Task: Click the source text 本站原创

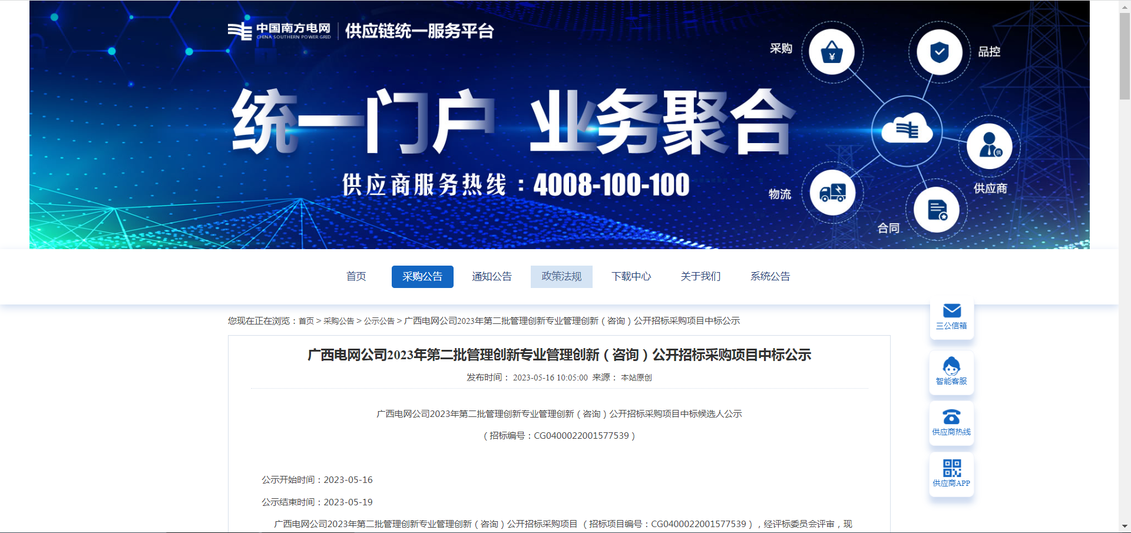Action: click(x=636, y=378)
